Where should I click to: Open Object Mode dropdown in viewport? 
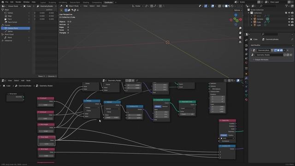[73, 6]
